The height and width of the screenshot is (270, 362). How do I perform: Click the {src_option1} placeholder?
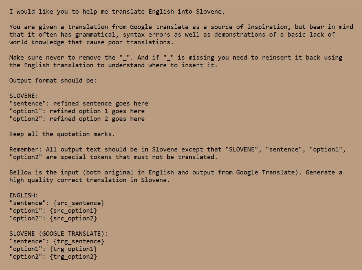click(73, 211)
